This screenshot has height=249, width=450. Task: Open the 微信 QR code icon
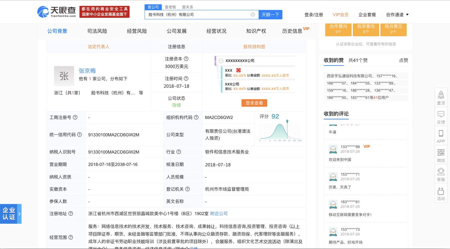coord(441,152)
